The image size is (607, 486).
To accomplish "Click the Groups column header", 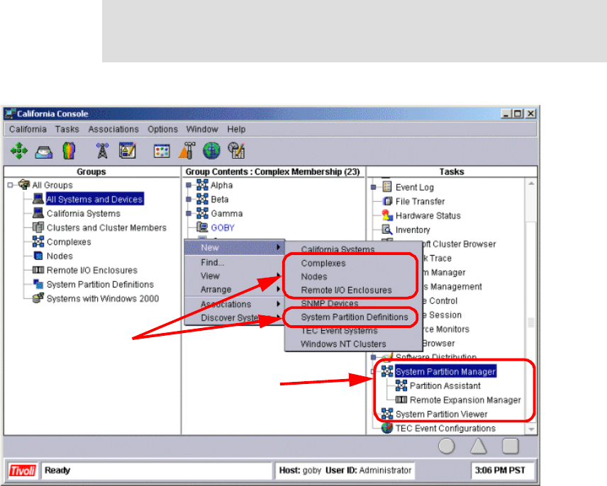I will [91, 171].
